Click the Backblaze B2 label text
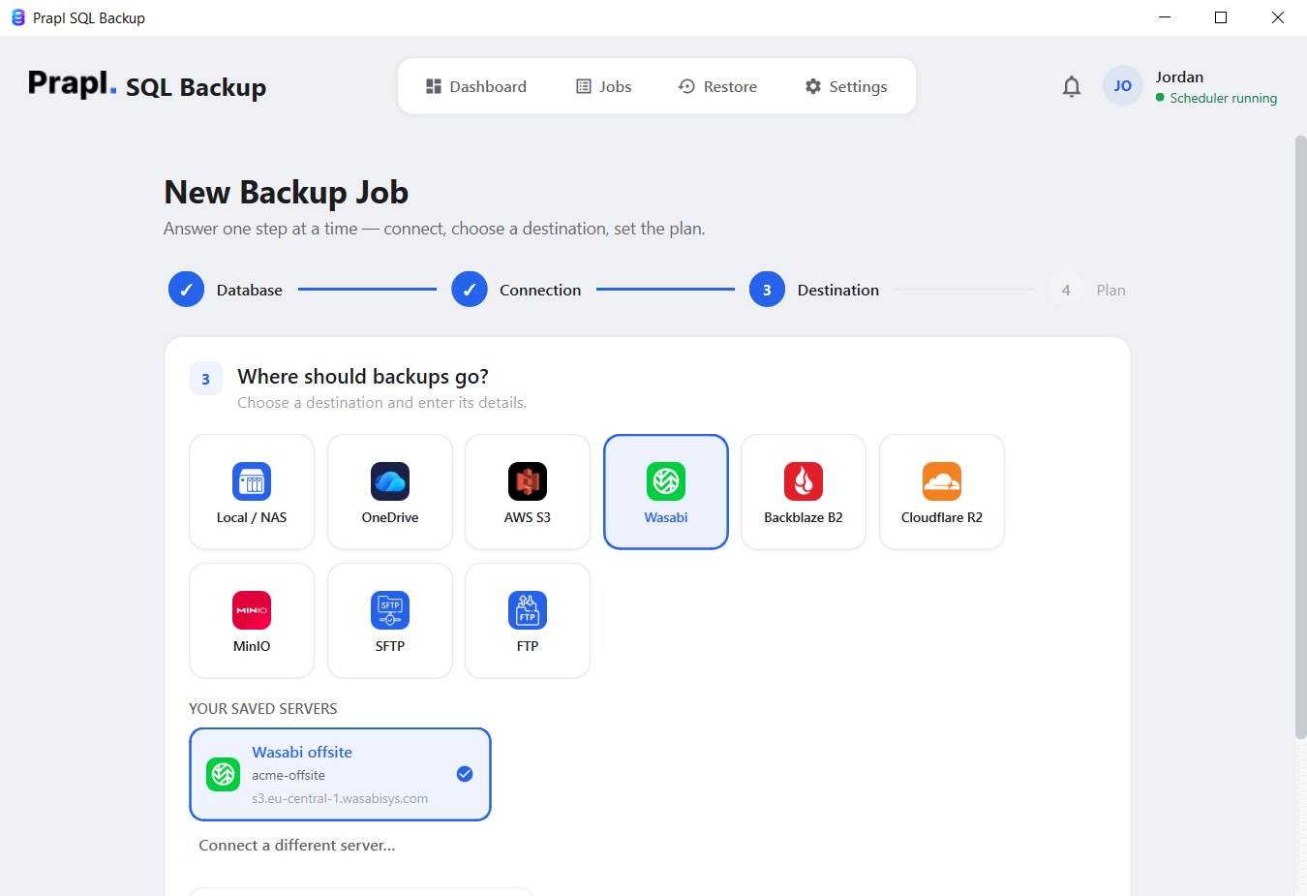 804,517
